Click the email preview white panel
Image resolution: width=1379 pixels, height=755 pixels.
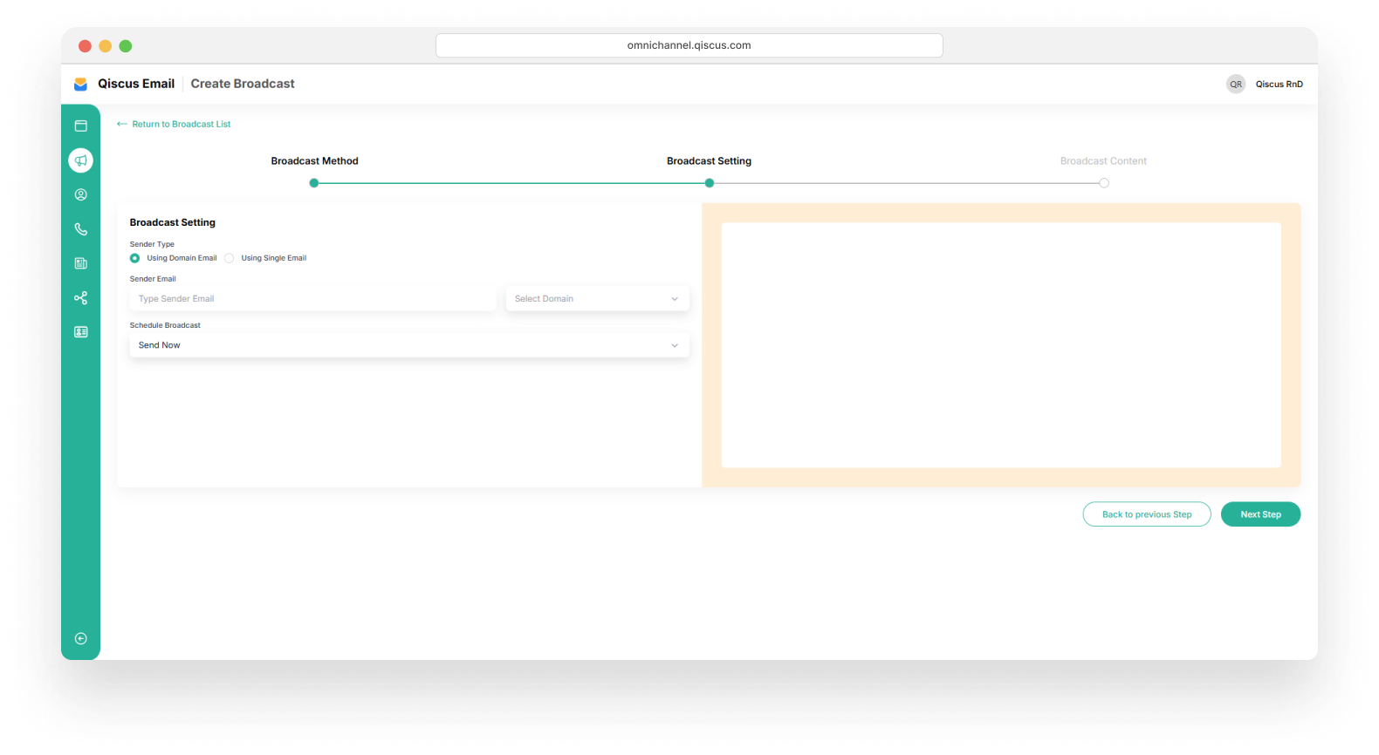pos(1001,345)
